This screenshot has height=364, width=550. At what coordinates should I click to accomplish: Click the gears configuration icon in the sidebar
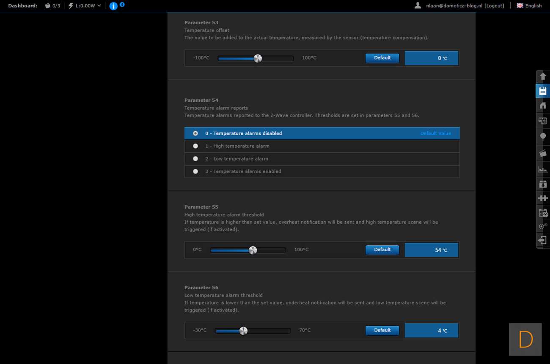(x=542, y=226)
